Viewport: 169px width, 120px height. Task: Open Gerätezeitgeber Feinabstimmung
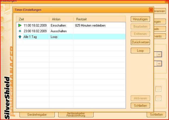click(76, 115)
